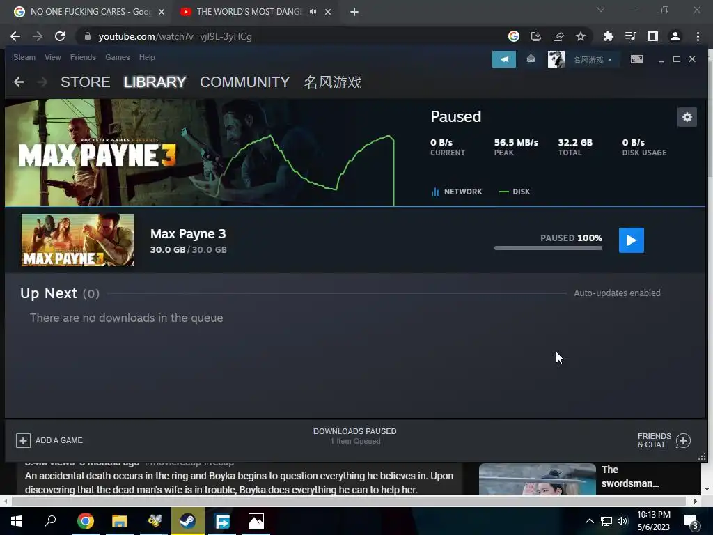
Task: Go forward in Steam navigation
Action: point(42,82)
